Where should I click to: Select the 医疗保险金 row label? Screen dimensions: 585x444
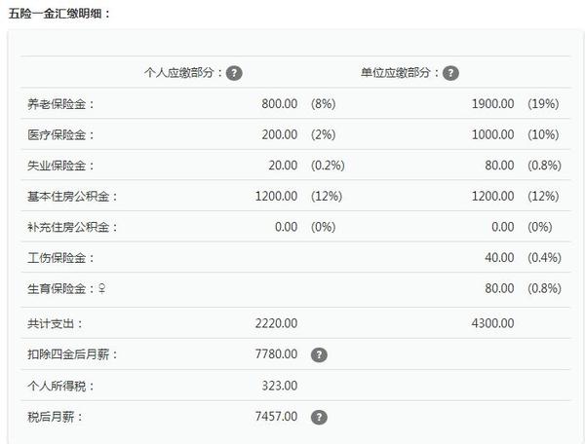tap(60, 134)
